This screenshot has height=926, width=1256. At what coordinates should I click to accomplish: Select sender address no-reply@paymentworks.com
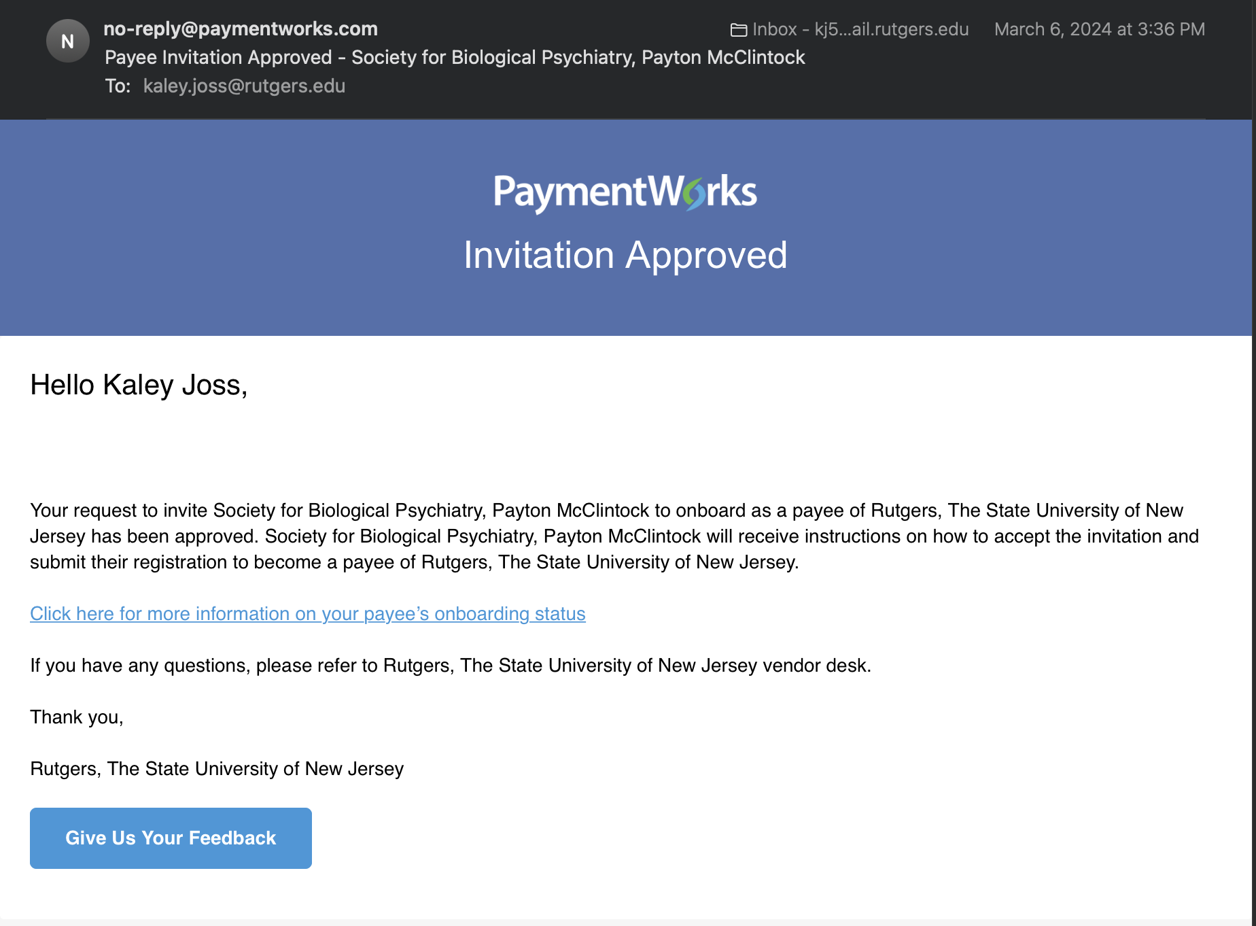241,29
